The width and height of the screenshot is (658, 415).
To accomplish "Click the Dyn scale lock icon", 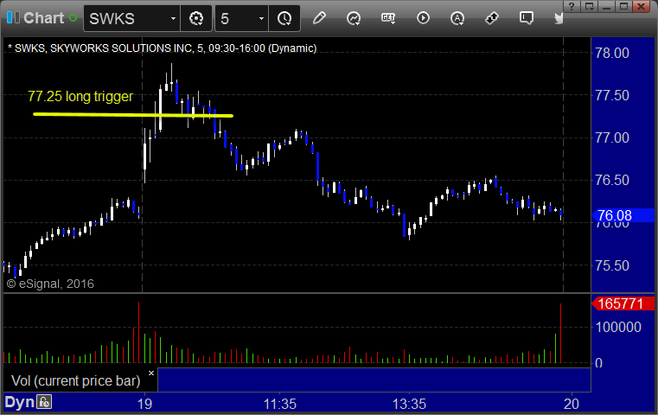I will [44, 402].
